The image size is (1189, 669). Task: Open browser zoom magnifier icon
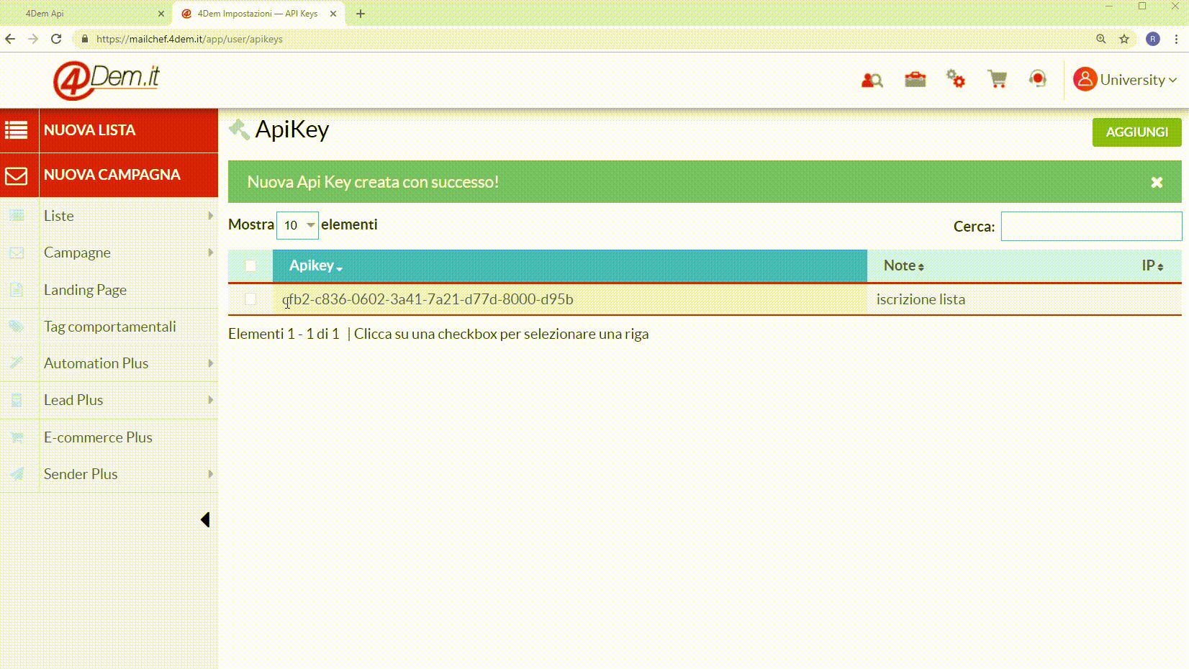1101,39
